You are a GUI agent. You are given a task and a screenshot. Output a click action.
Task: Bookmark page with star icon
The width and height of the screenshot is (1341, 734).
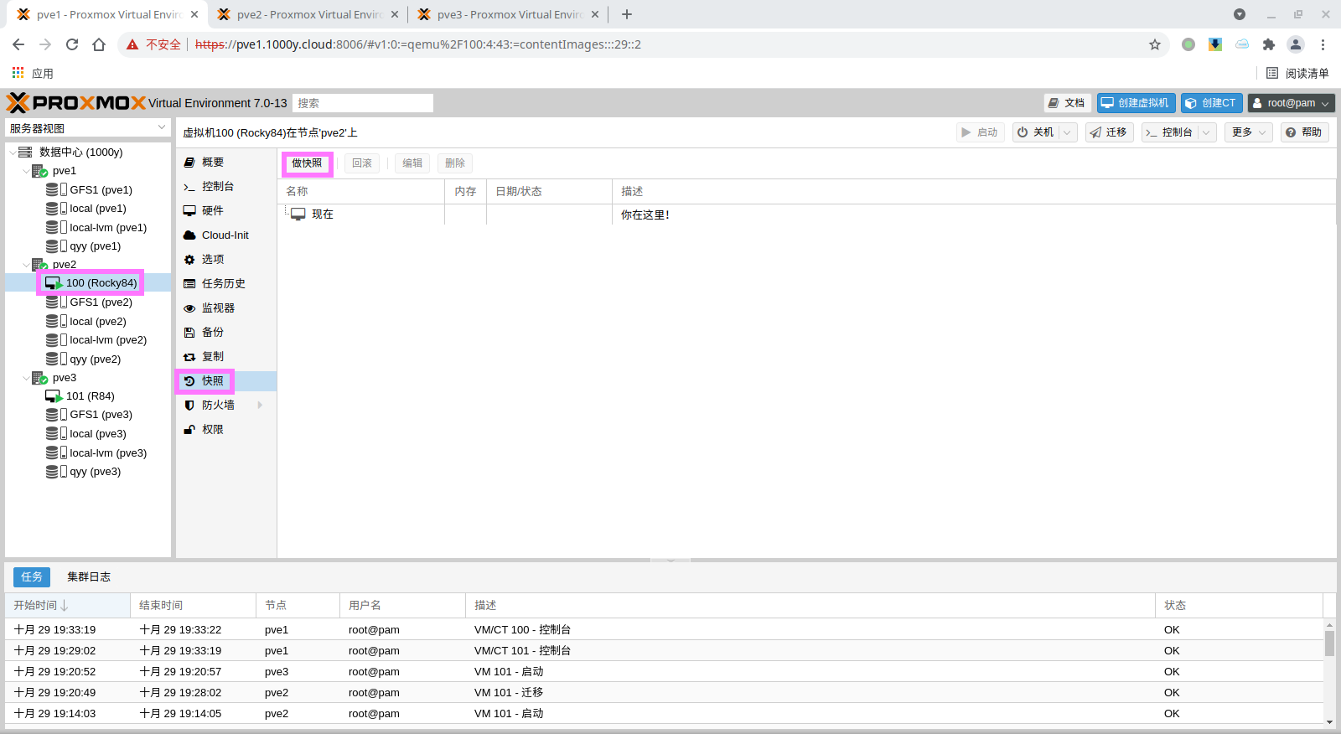coord(1154,44)
